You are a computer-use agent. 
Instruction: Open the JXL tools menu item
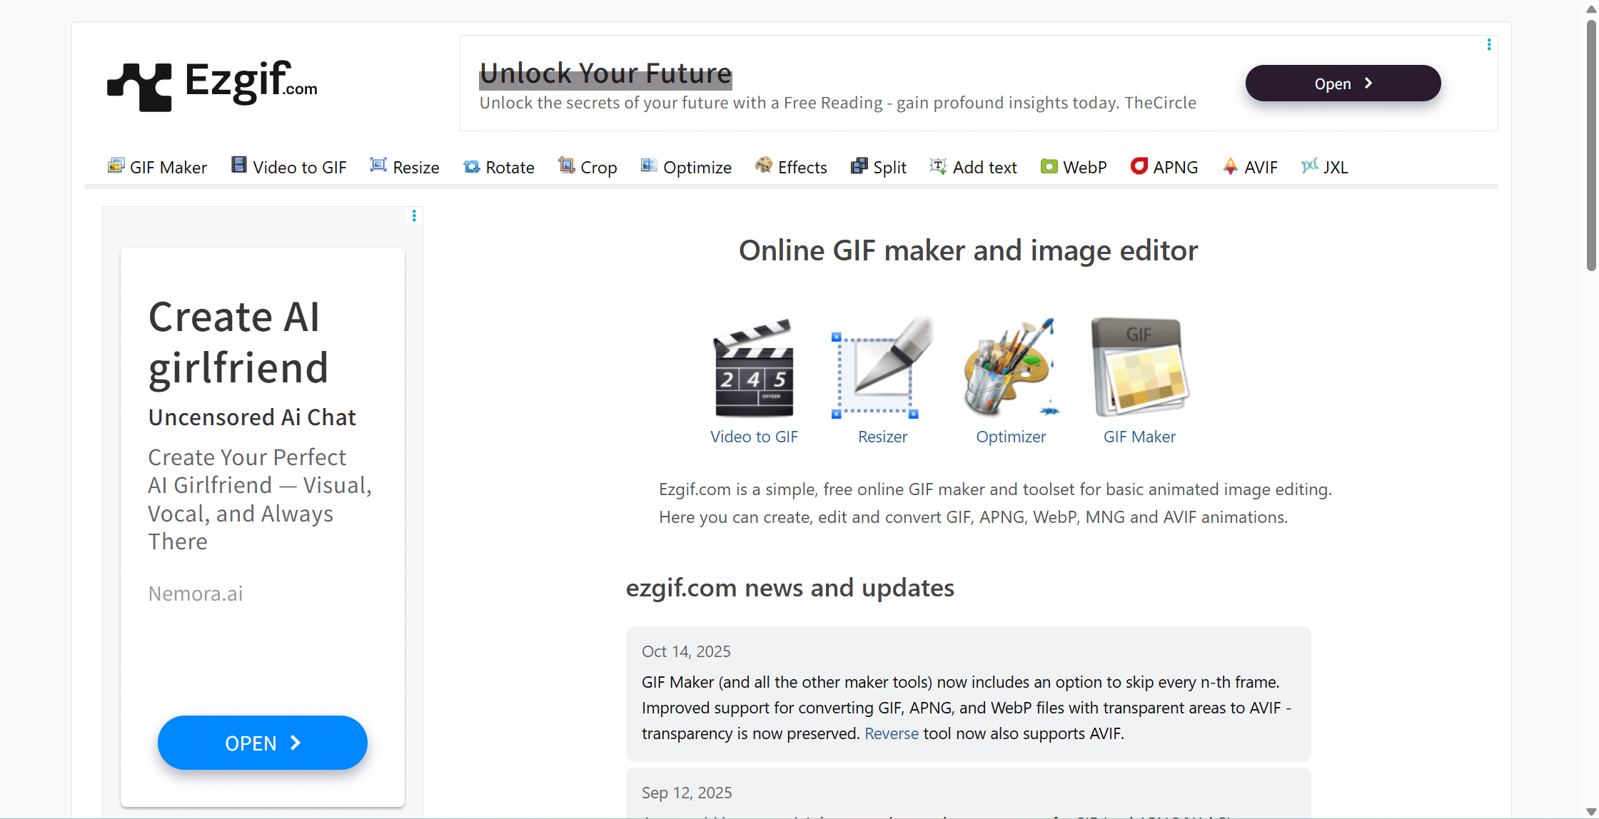1325,167
